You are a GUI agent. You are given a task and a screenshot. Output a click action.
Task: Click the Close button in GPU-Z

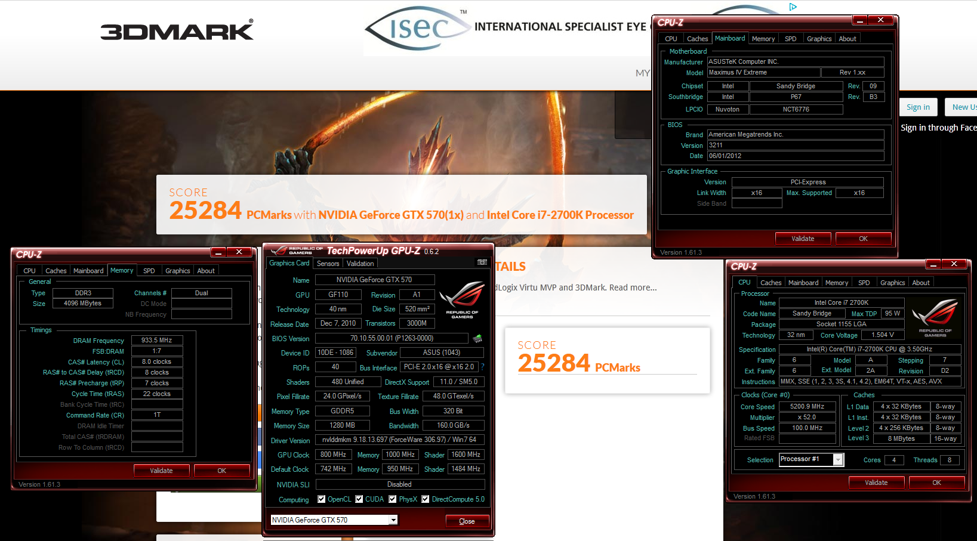click(467, 521)
